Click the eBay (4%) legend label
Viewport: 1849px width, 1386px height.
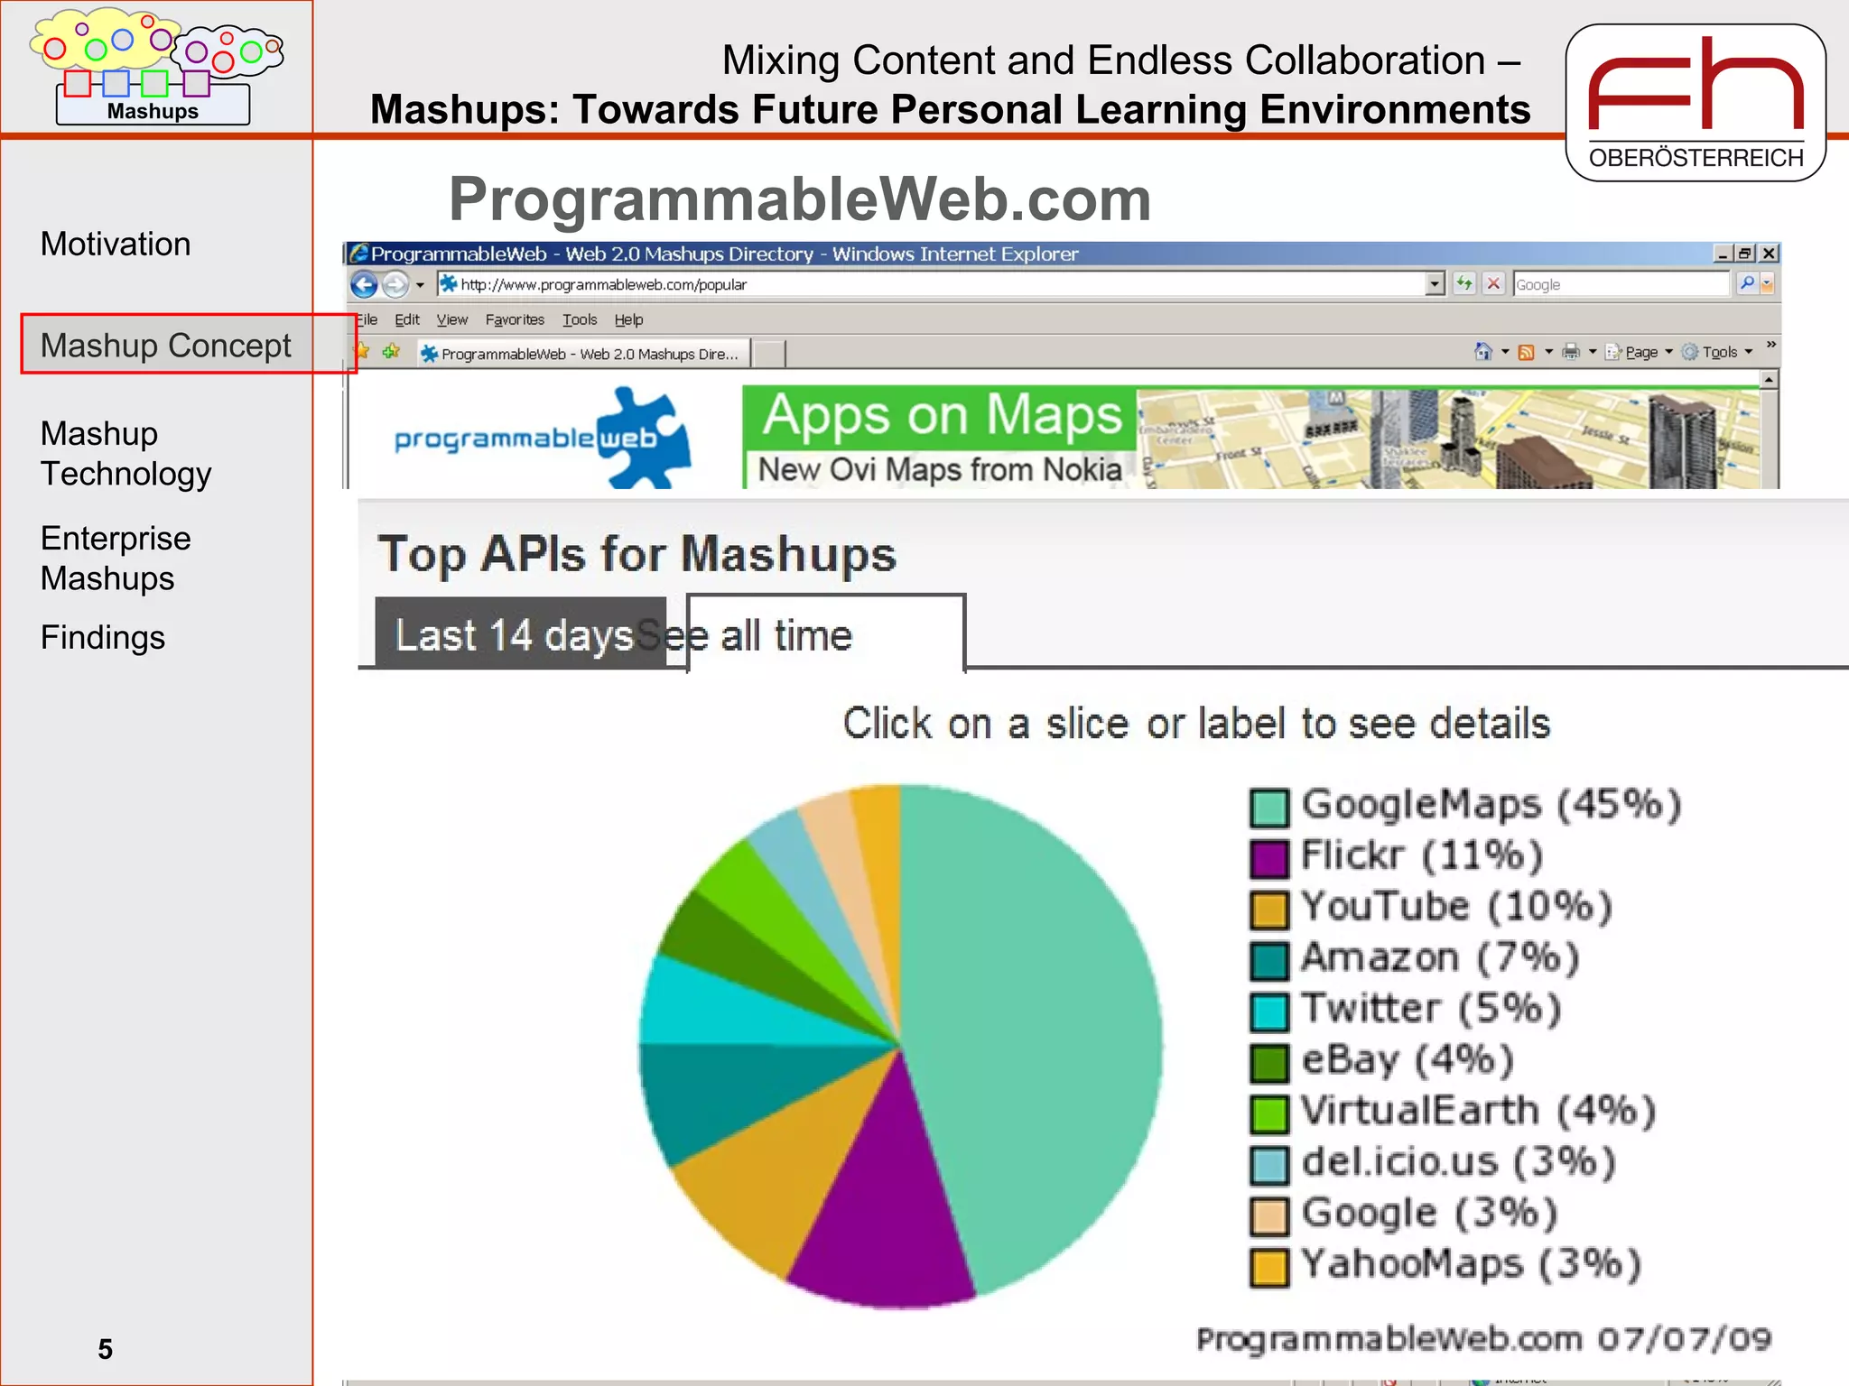pos(1408,1059)
